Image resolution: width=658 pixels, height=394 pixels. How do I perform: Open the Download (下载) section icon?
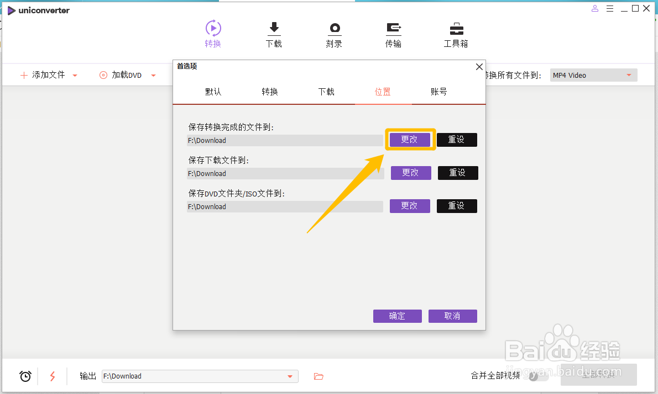[274, 28]
